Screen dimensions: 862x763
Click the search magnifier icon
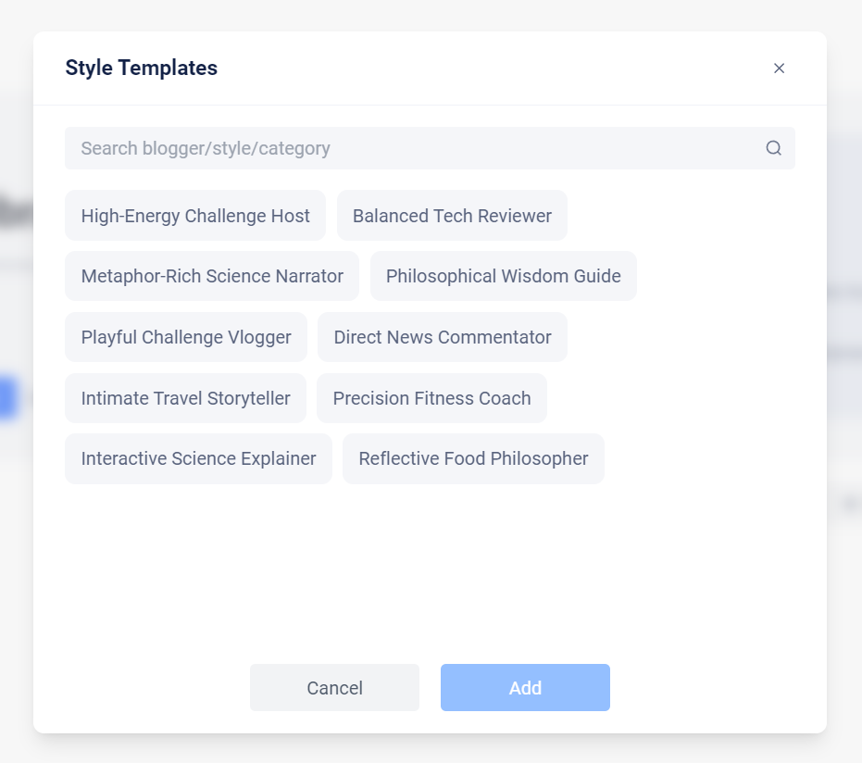pyautogui.click(x=773, y=148)
